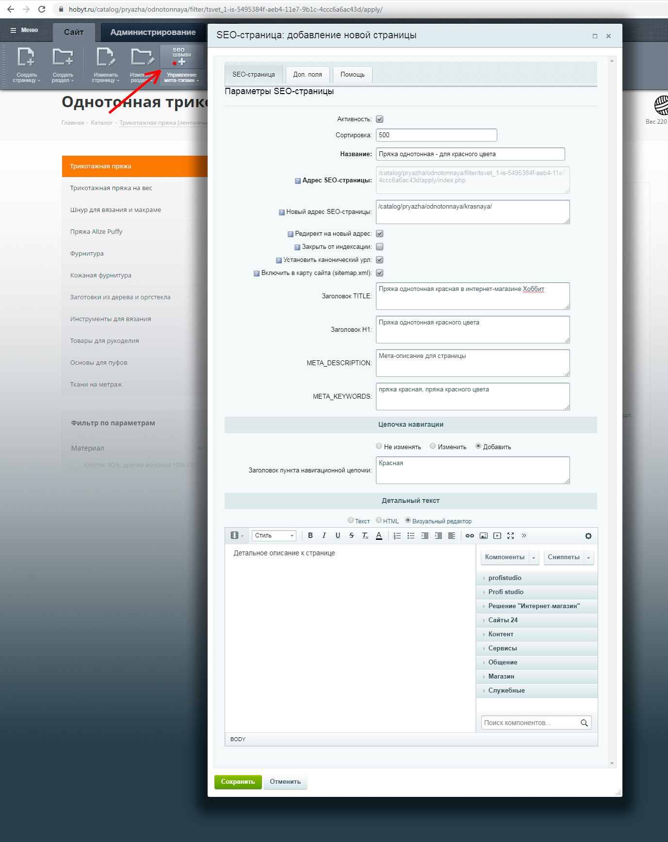Uncheck the Активность checkbox

click(380, 119)
